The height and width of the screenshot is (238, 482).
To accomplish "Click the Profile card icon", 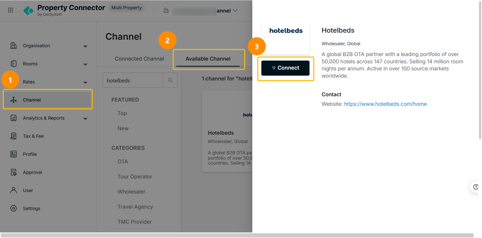I will coord(14,154).
